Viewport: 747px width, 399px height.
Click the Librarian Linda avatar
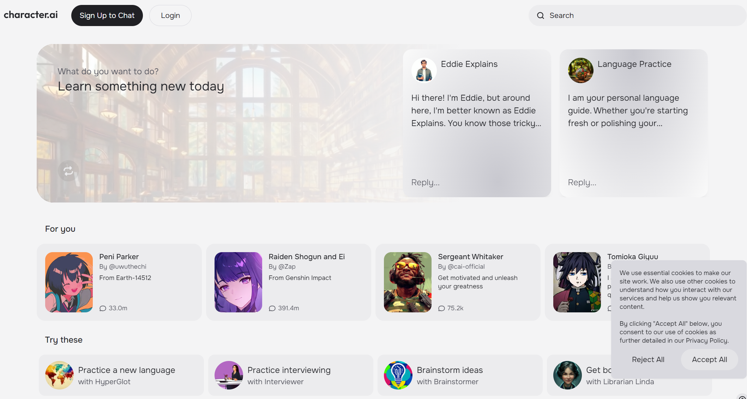click(567, 375)
